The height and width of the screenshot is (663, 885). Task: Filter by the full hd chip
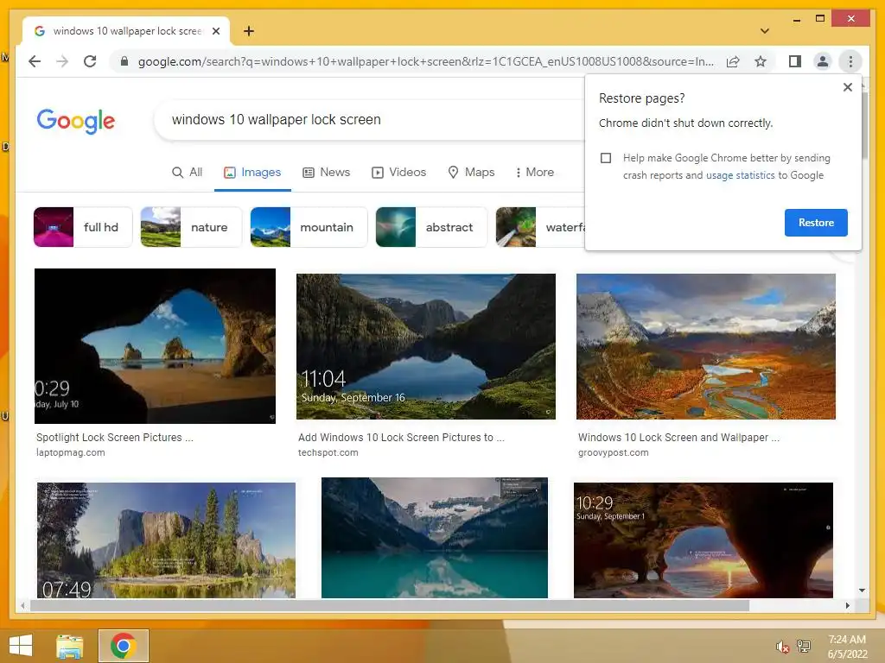pyautogui.click(x=83, y=227)
